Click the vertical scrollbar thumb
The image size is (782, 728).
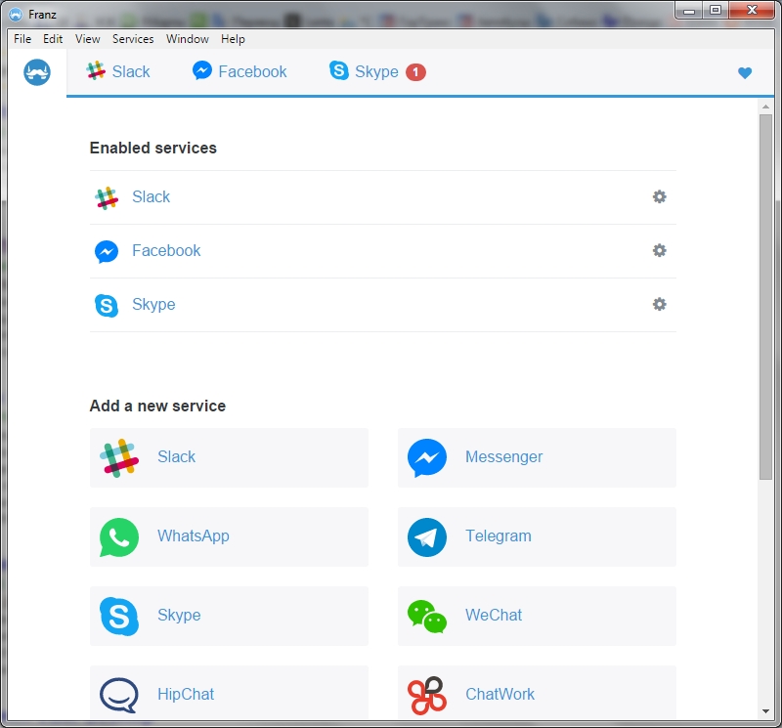765,297
